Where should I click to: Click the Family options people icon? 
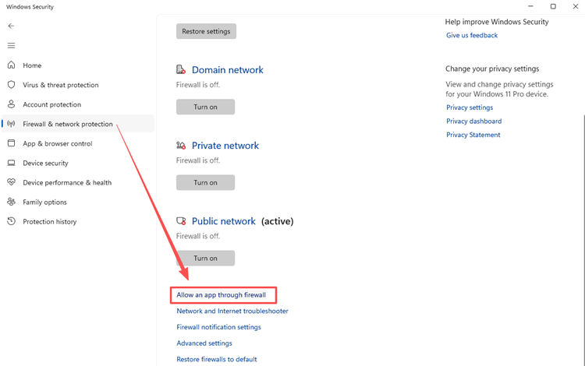pos(12,202)
